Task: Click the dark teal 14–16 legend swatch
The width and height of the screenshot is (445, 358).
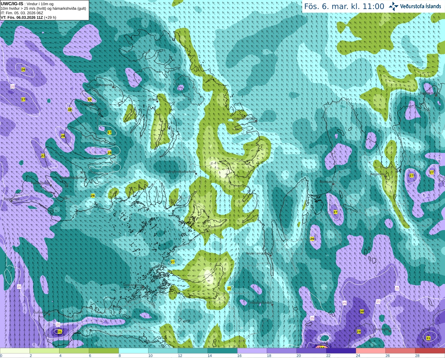Action: click(223, 351)
